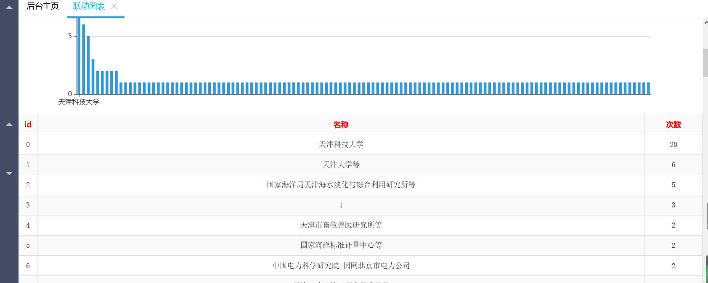
Task: Click the count 3 in row id 3
Action: coord(673,205)
